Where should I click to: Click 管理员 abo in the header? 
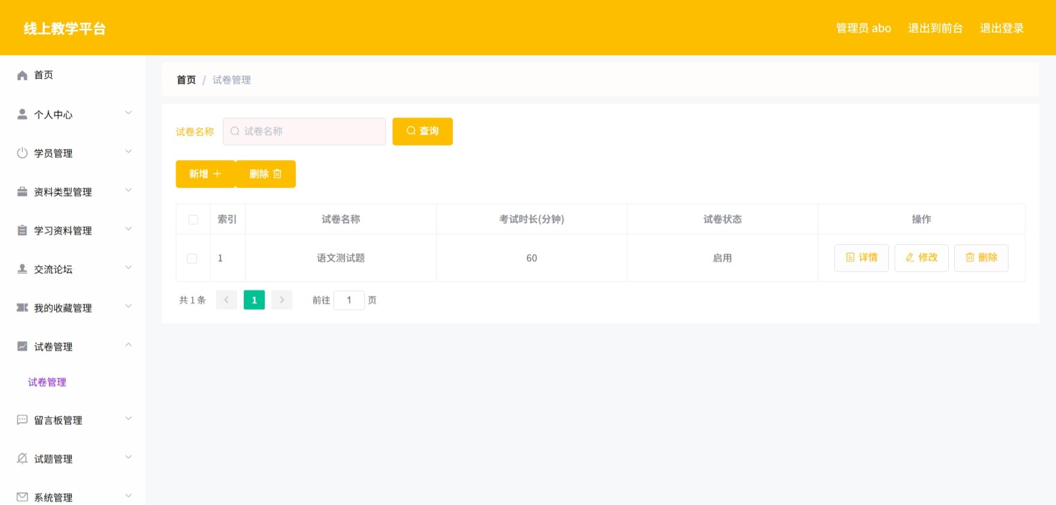pos(863,28)
